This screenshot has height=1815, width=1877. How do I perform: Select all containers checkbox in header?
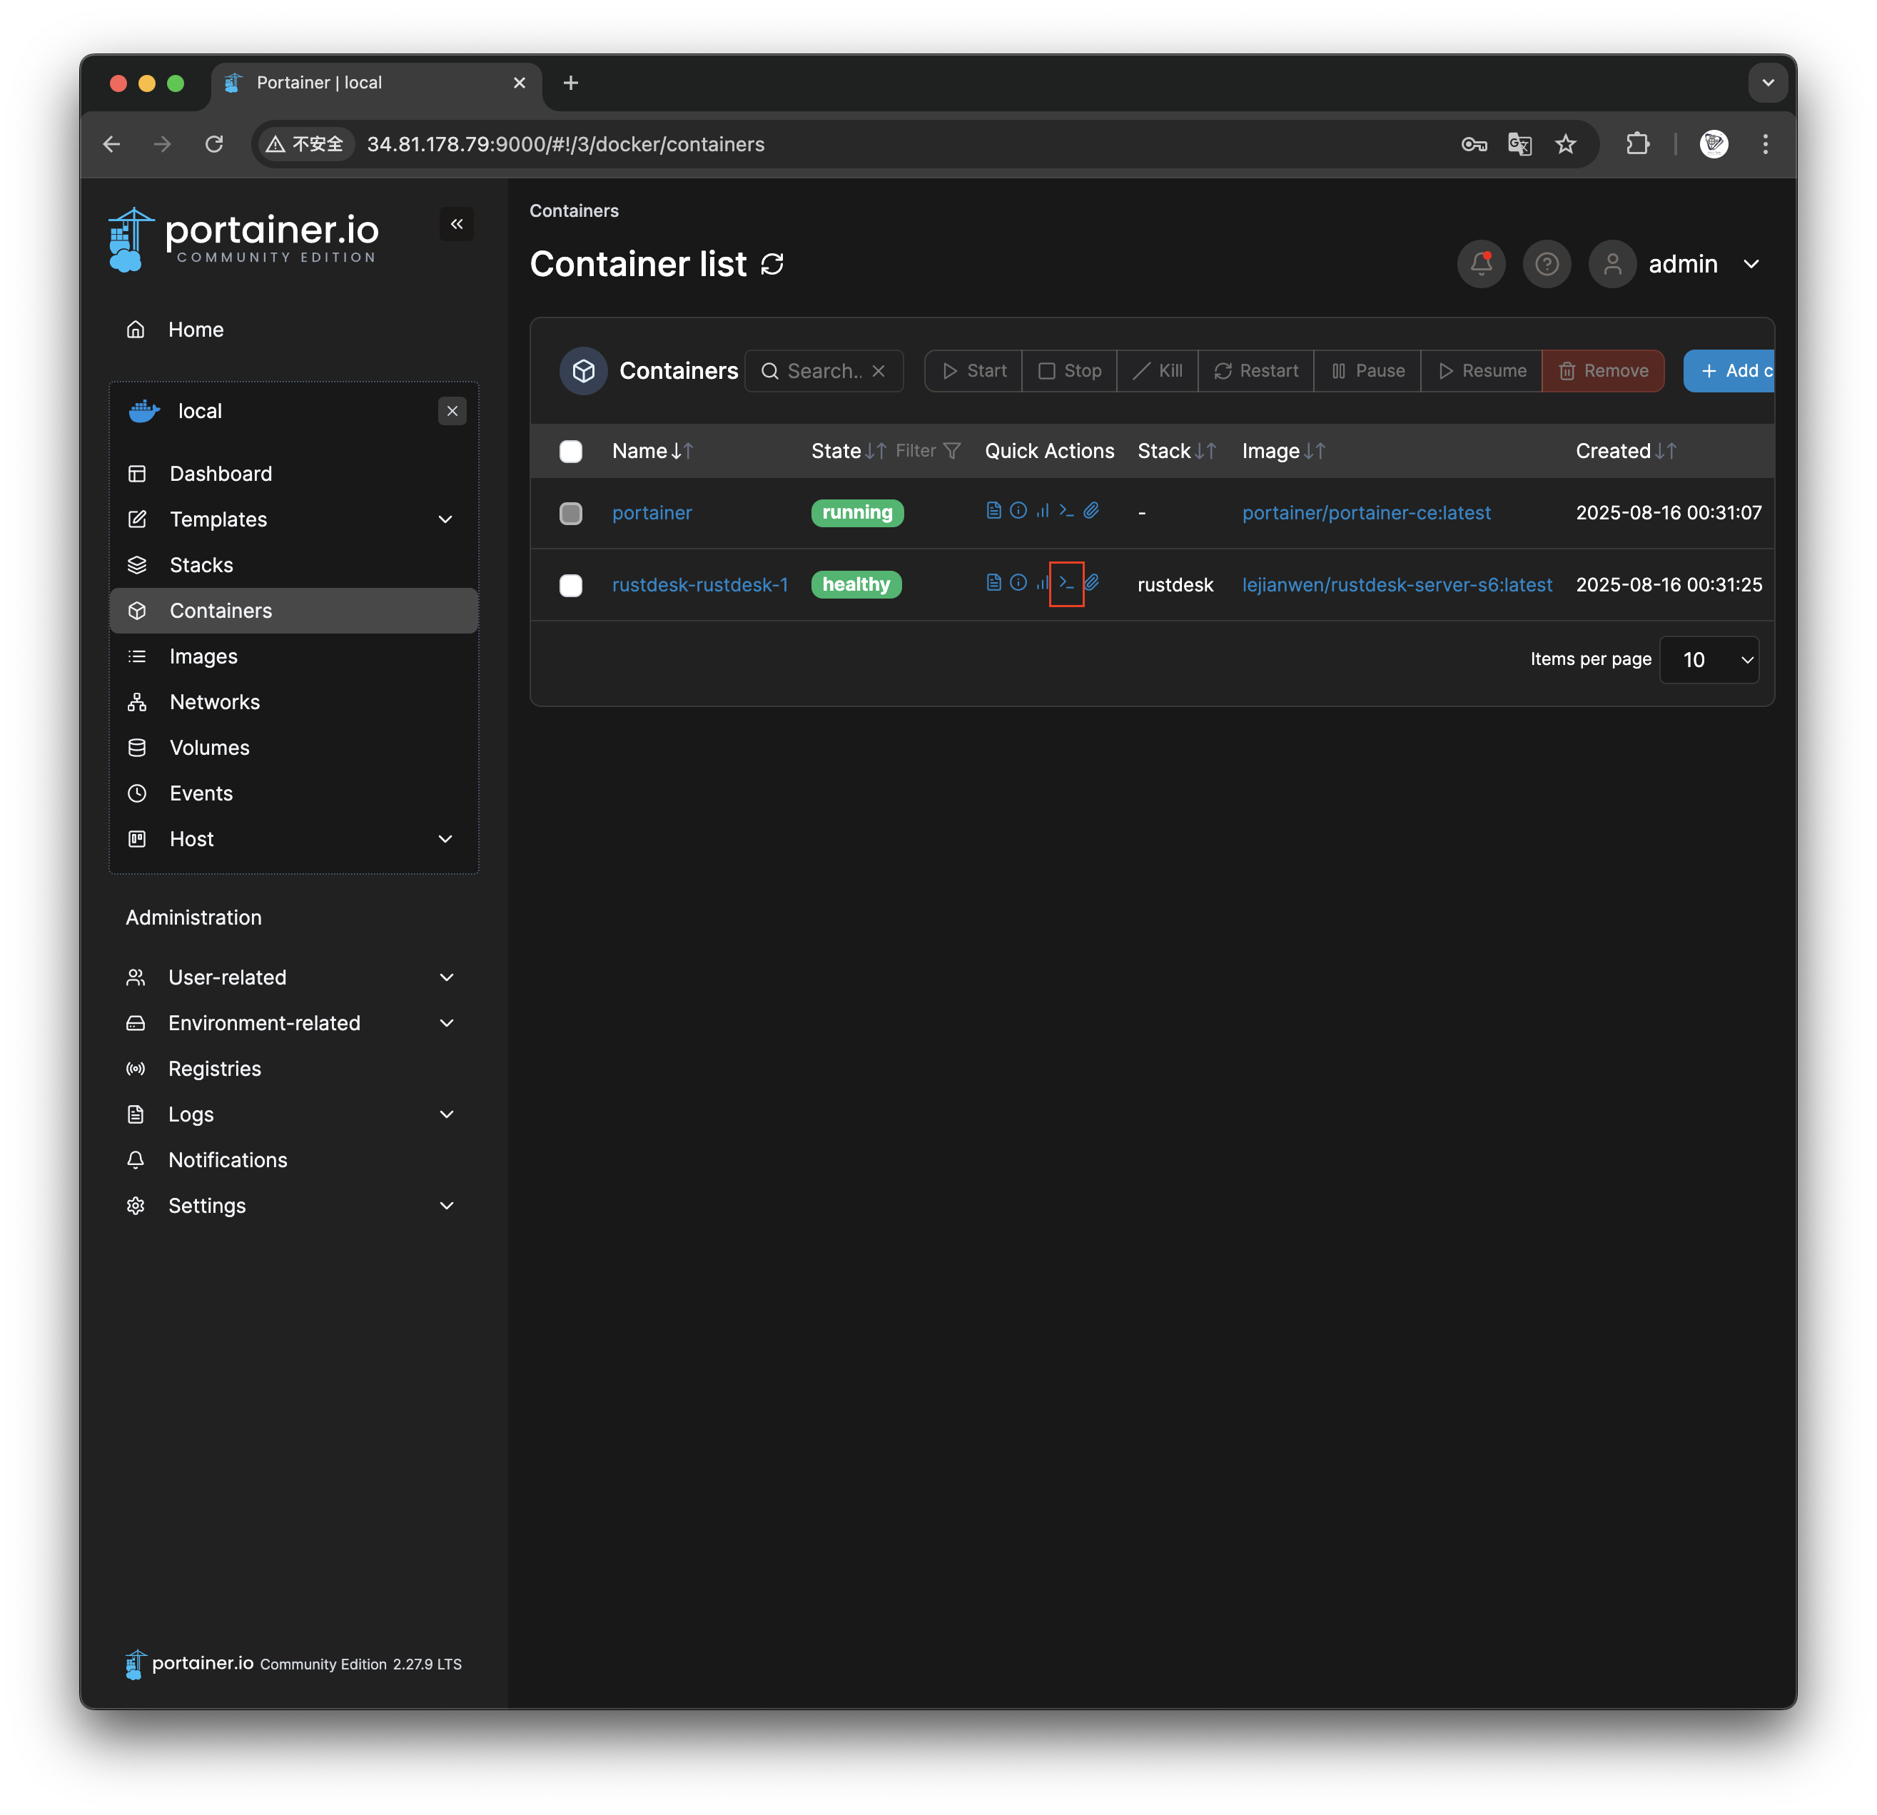pos(571,451)
